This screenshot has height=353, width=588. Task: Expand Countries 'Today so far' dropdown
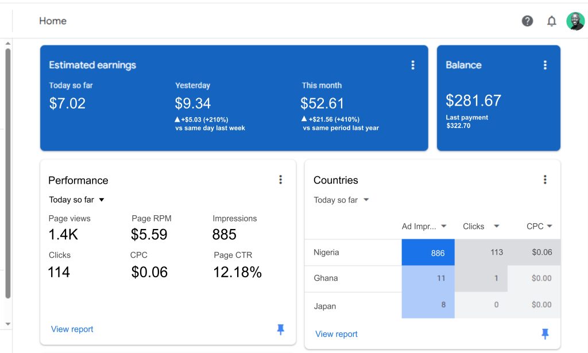pos(342,200)
